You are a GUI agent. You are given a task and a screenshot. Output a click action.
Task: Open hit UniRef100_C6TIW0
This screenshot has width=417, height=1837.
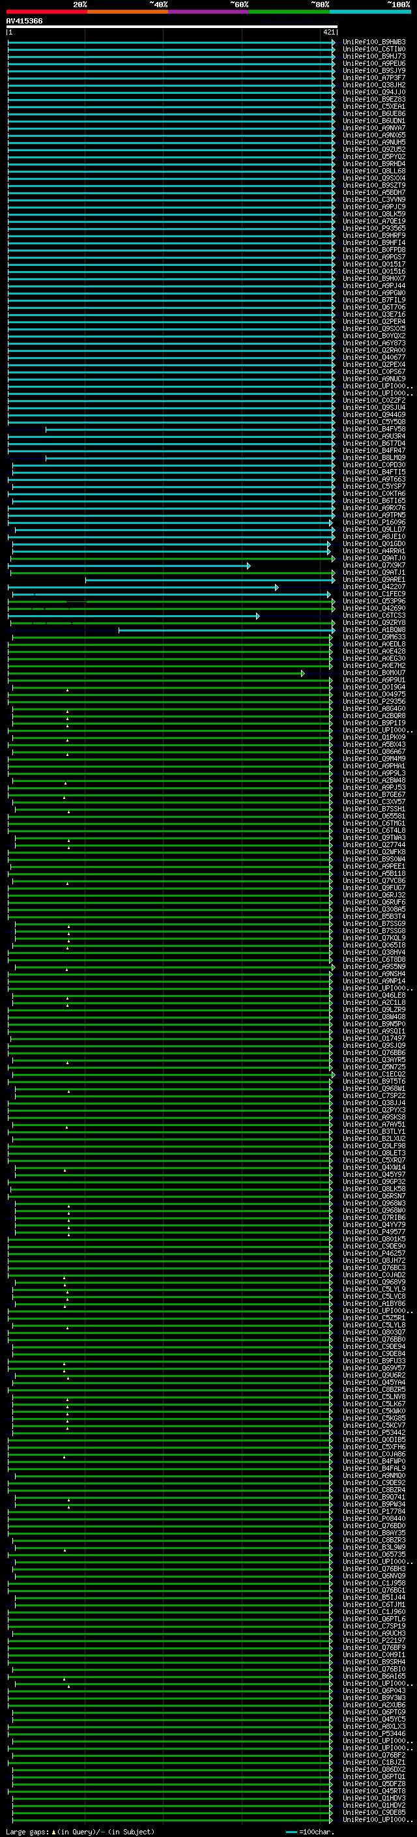(x=374, y=50)
